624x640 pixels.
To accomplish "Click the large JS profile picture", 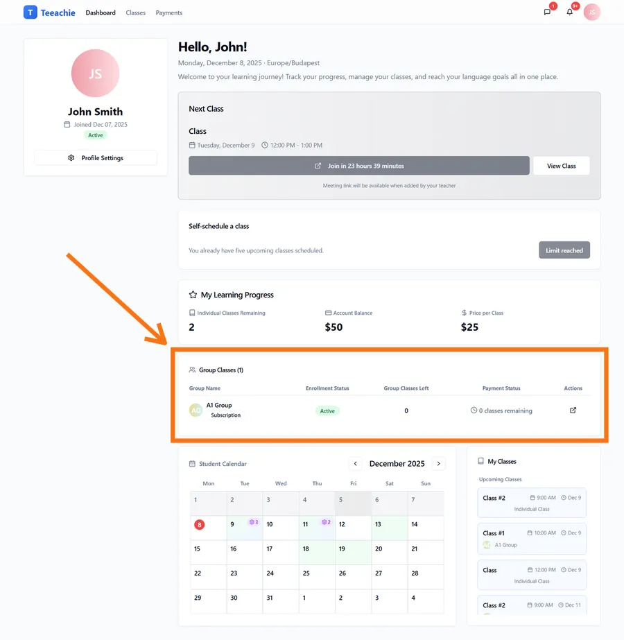I will (95, 73).
